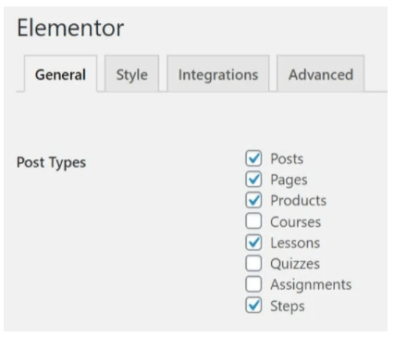395x338 pixels.
Task: Disable the Pages post type checkbox
Action: (x=253, y=180)
